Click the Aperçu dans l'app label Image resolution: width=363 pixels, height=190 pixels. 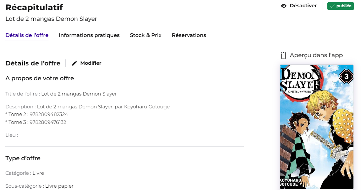[316, 55]
